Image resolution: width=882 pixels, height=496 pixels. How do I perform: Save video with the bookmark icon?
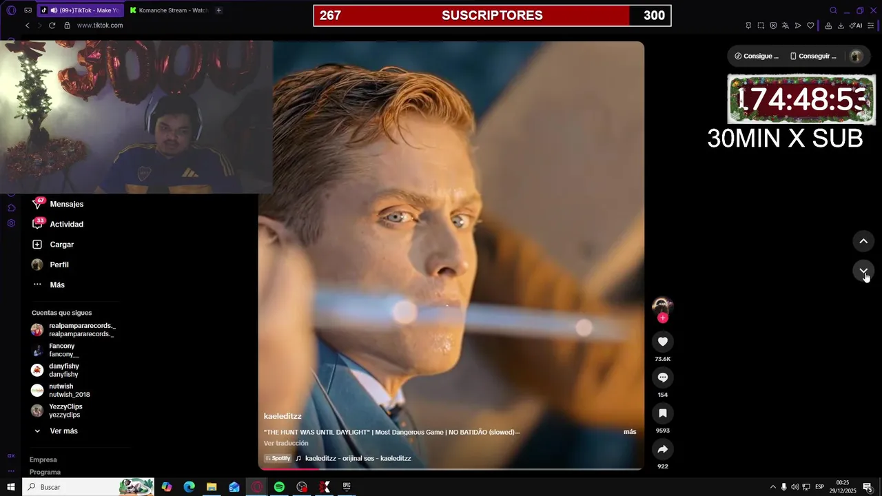tap(662, 413)
